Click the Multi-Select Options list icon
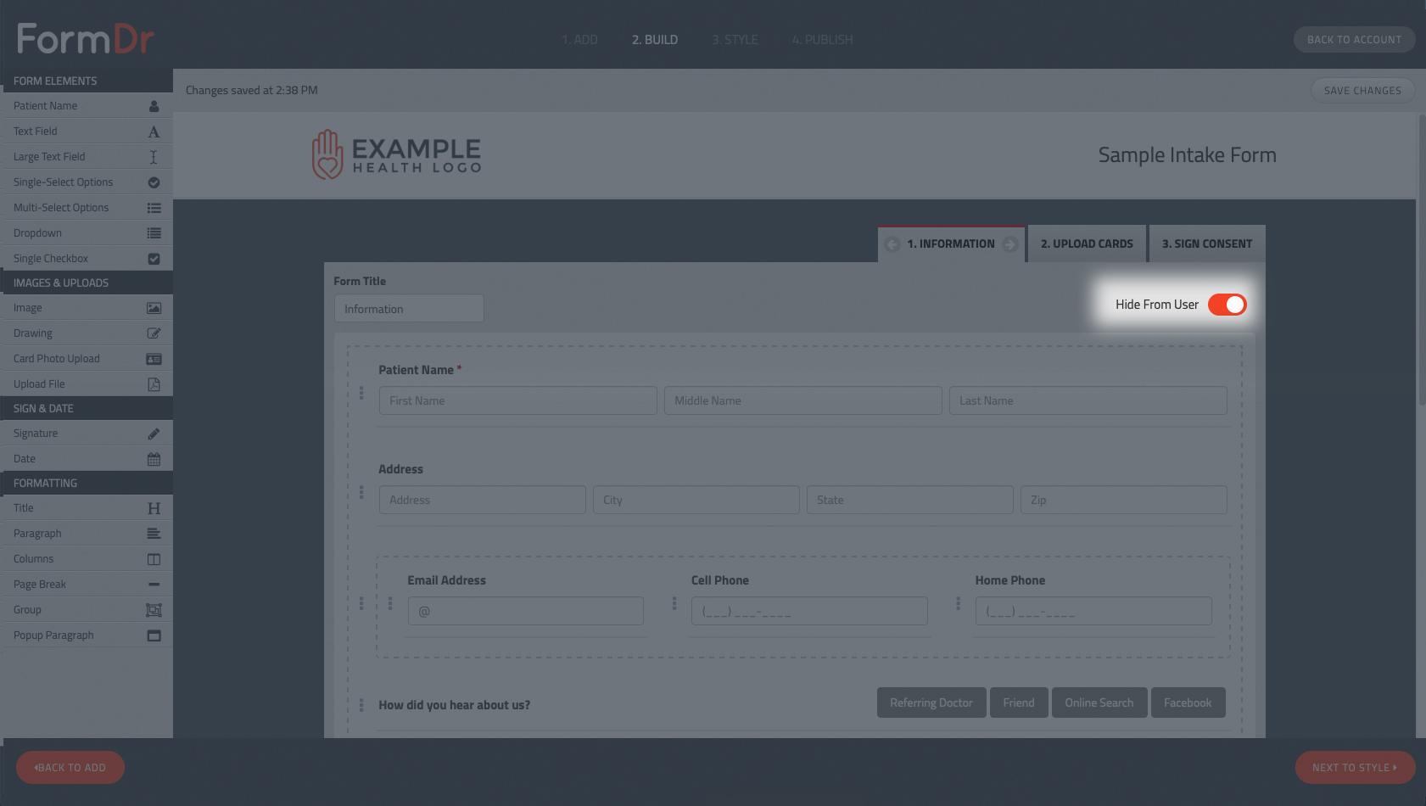1426x806 pixels. (154, 208)
